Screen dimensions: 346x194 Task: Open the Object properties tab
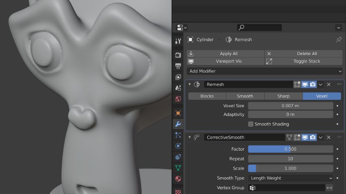(x=178, y=113)
